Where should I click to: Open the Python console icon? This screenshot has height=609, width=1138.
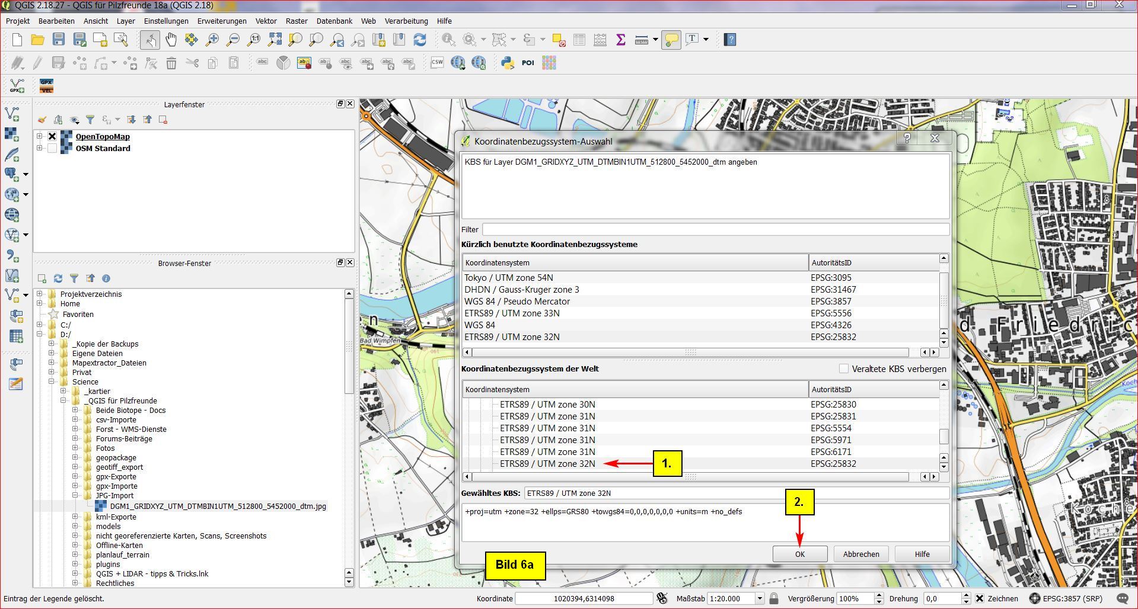coord(507,63)
